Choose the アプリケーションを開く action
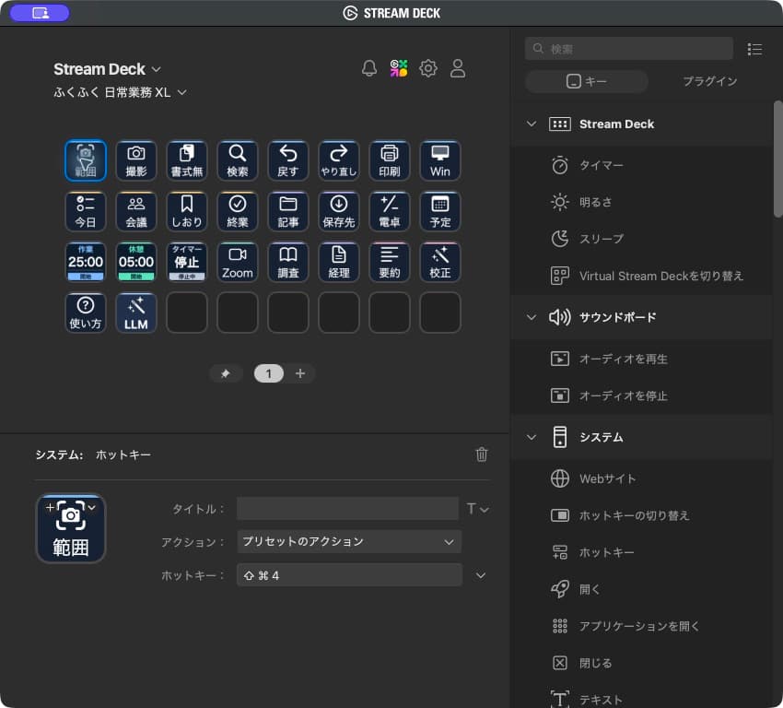This screenshot has width=783, height=708. [x=642, y=626]
